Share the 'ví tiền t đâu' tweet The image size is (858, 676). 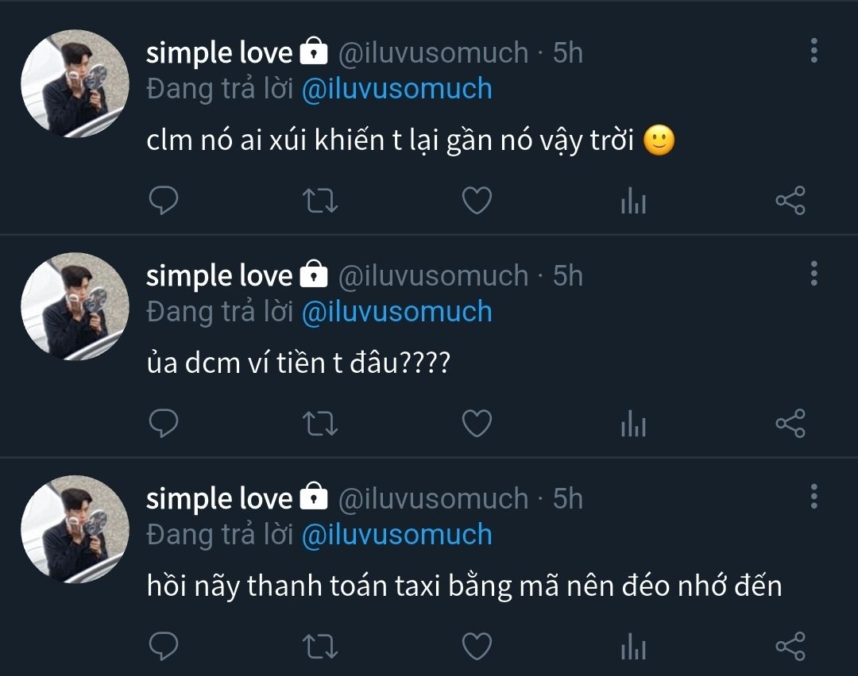(x=790, y=424)
